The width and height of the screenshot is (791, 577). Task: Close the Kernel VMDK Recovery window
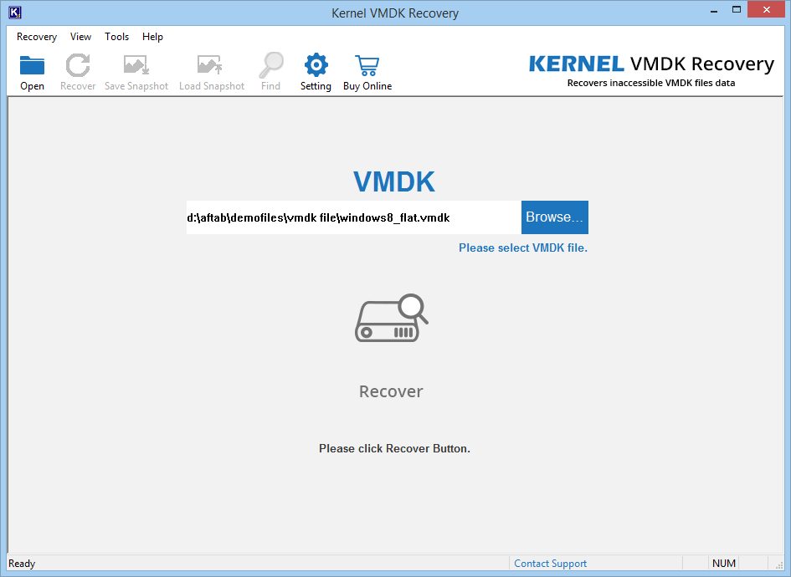766,10
